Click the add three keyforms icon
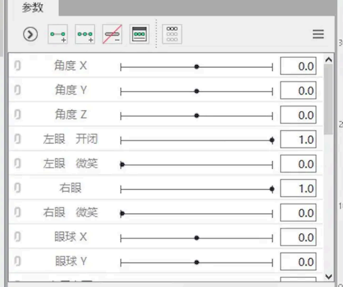The width and height of the screenshot is (343, 287). pyautogui.click(x=85, y=34)
